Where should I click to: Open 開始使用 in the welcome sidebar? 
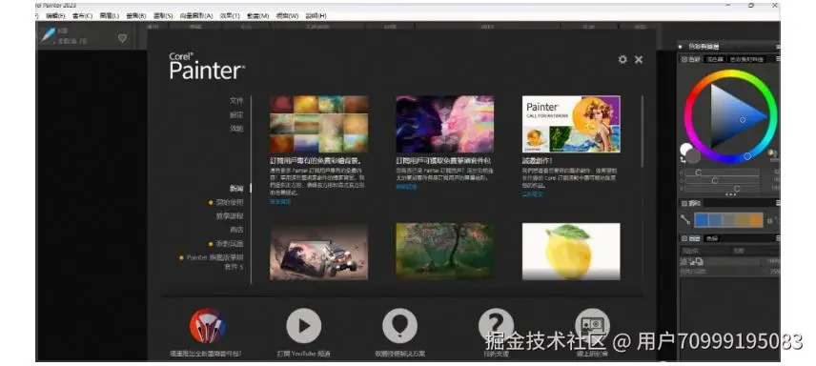click(230, 202)
